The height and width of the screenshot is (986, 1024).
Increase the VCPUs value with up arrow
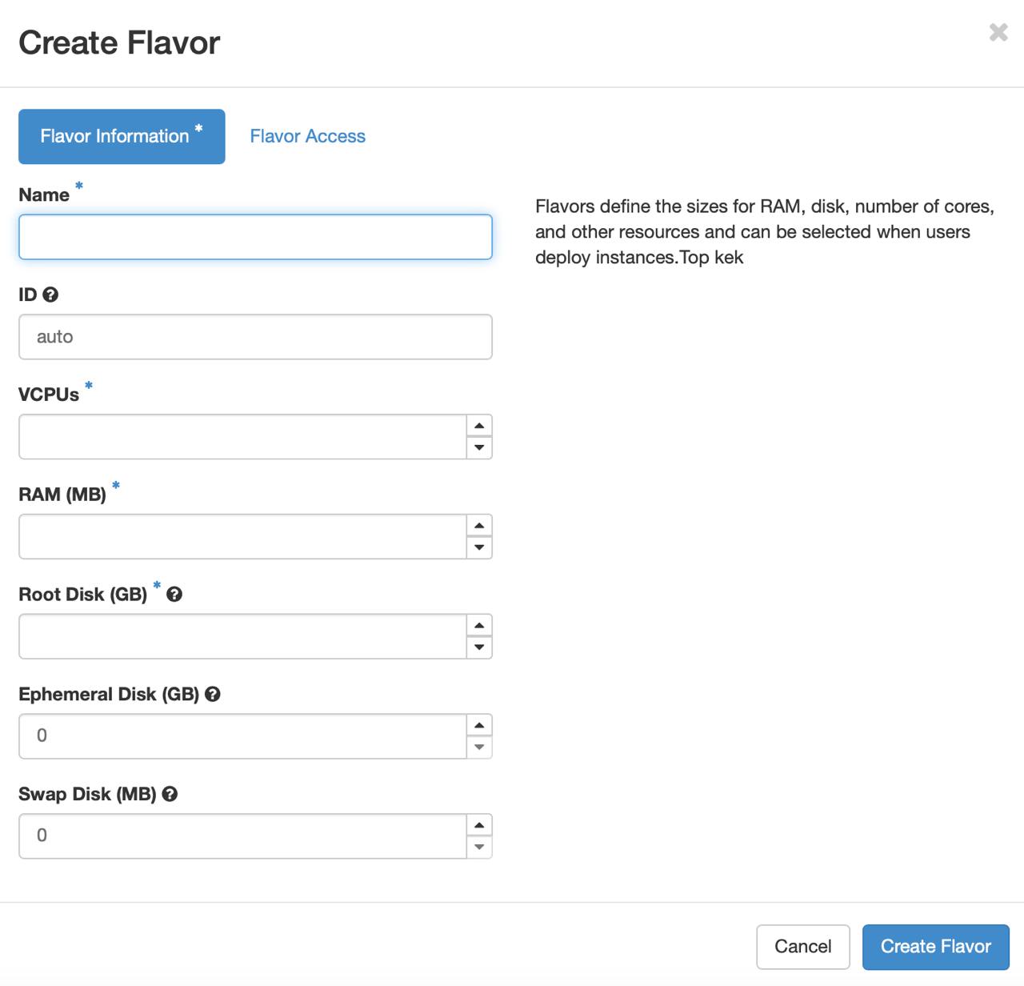[x=478, y=426]
